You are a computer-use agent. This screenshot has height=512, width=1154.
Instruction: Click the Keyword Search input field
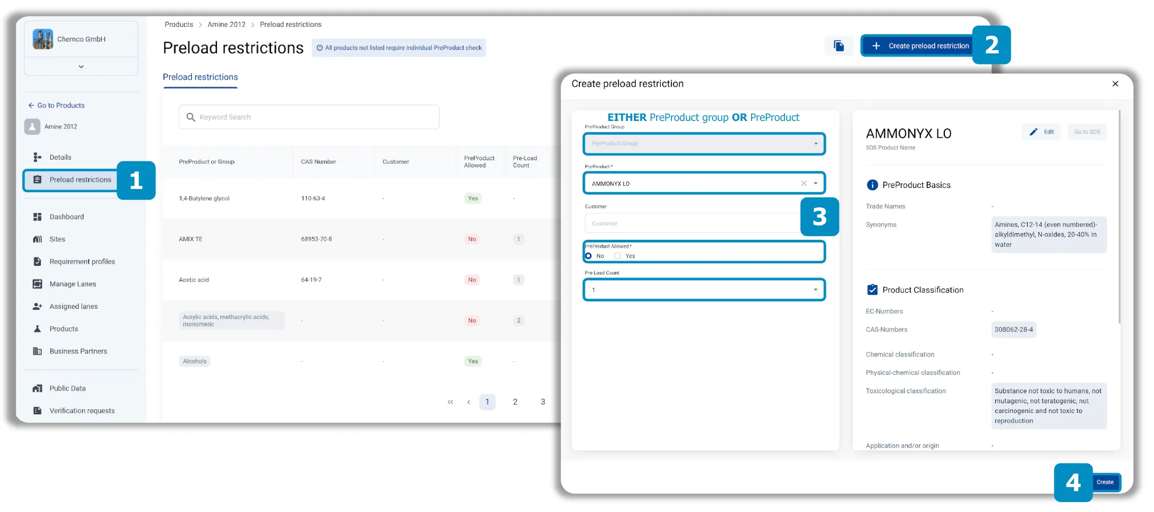coord(309,117)
